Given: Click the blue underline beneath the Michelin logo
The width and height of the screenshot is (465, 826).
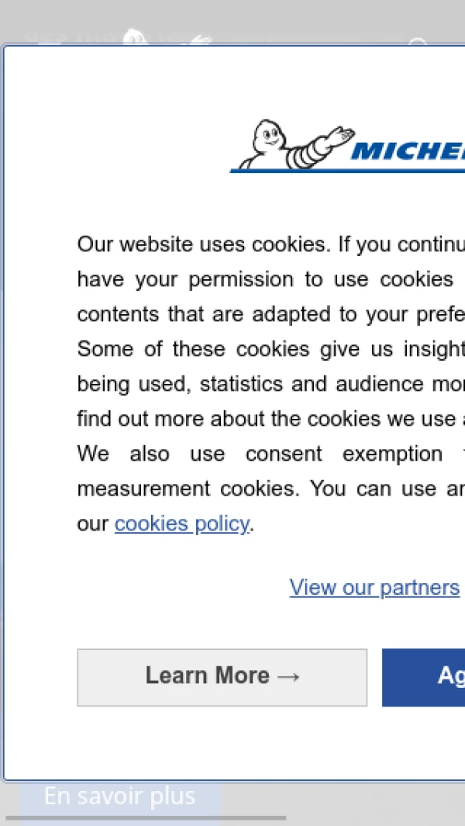Looking at the screenshot, I should click(x=347, y=171).
